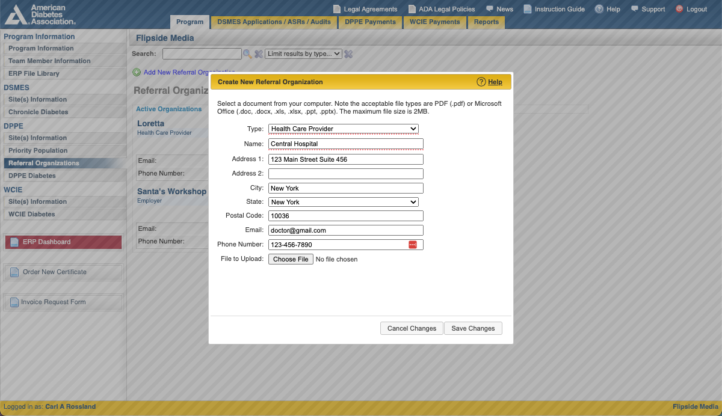This screenshot has width=722, height=416.
Task: Click the search magnifying glass icon
Action: pyautogui.click(x=247, y=54)
